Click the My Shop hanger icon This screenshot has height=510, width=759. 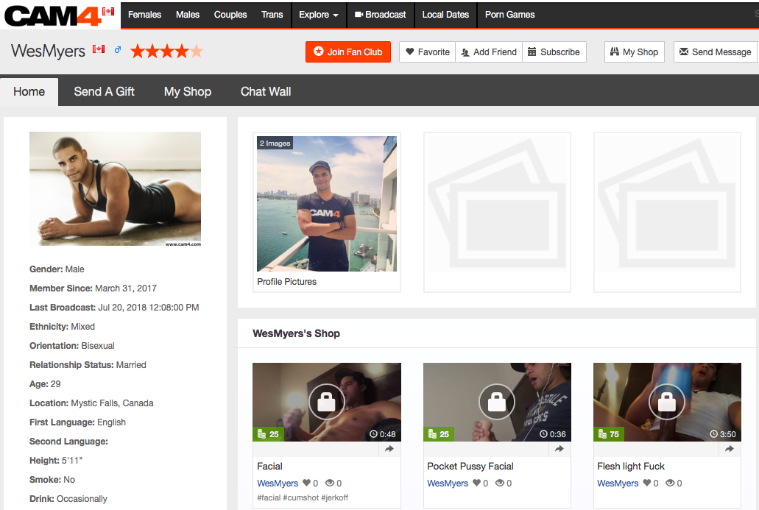614,52
